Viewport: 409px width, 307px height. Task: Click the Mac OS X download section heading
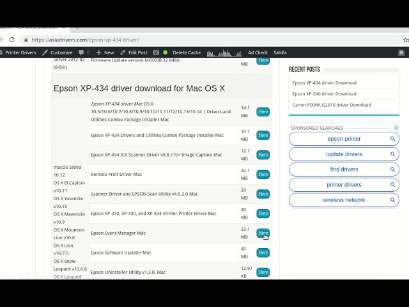(139, 88)
